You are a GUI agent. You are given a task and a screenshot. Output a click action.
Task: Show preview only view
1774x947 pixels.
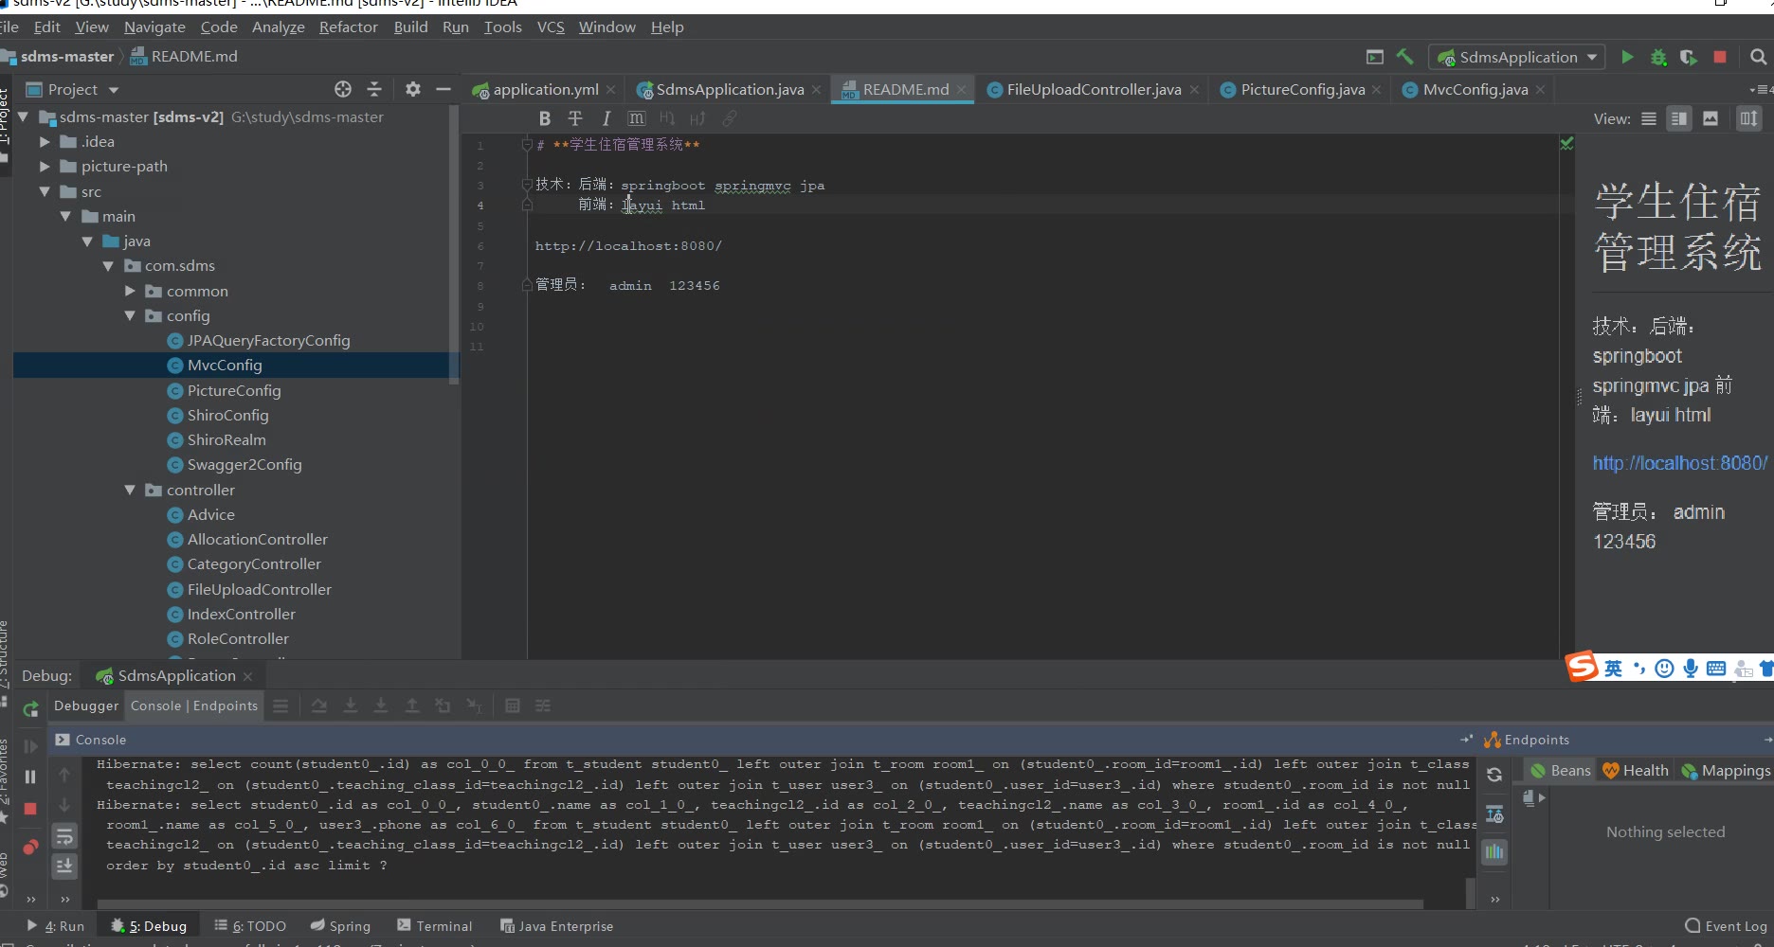[1711, 118]
